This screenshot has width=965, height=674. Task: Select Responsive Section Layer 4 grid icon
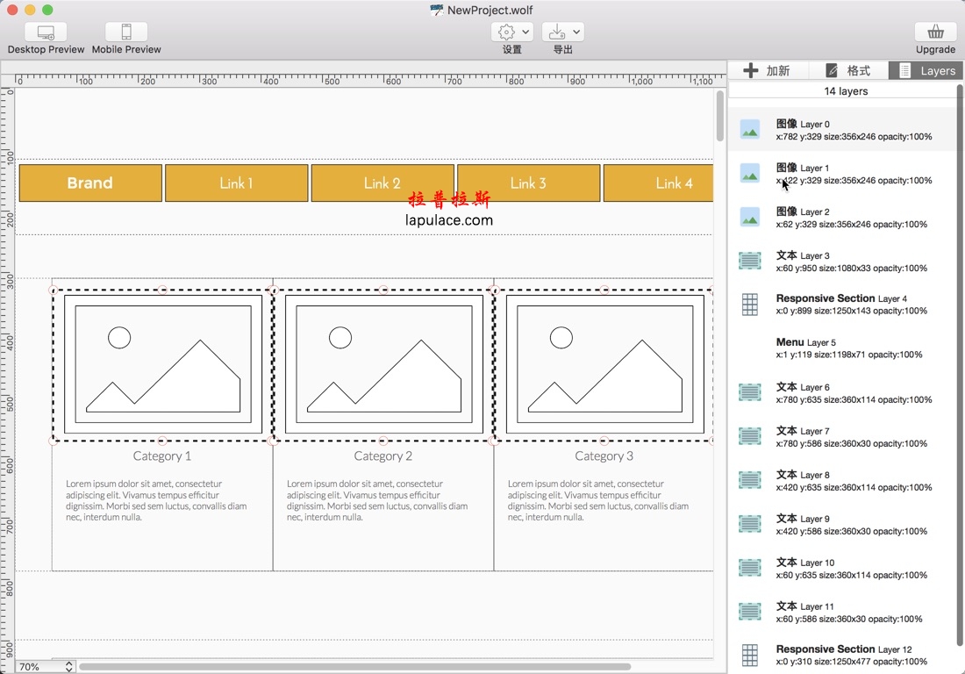coord(749,305)
